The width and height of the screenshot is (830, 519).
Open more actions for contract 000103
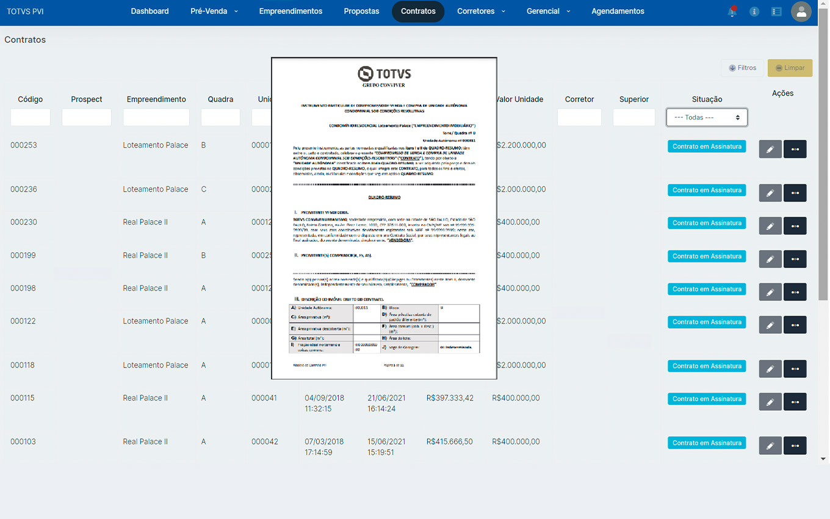click(795, 446)
